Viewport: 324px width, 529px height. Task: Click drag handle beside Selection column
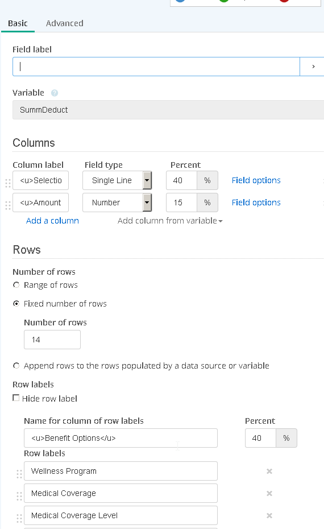[x=8, y=183]
